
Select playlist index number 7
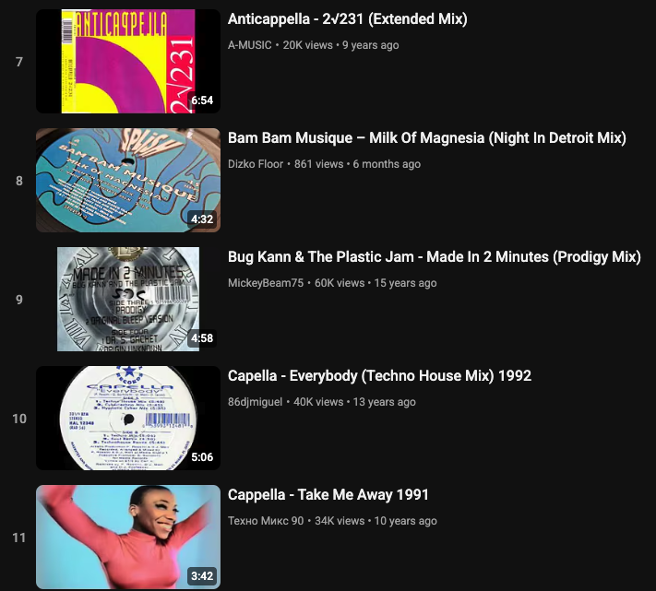pyautogui.click(x=19, y=62)
